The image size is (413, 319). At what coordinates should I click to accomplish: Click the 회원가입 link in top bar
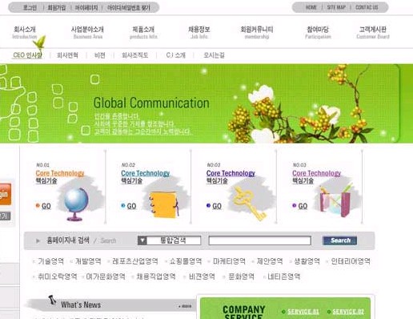[57, 8]
